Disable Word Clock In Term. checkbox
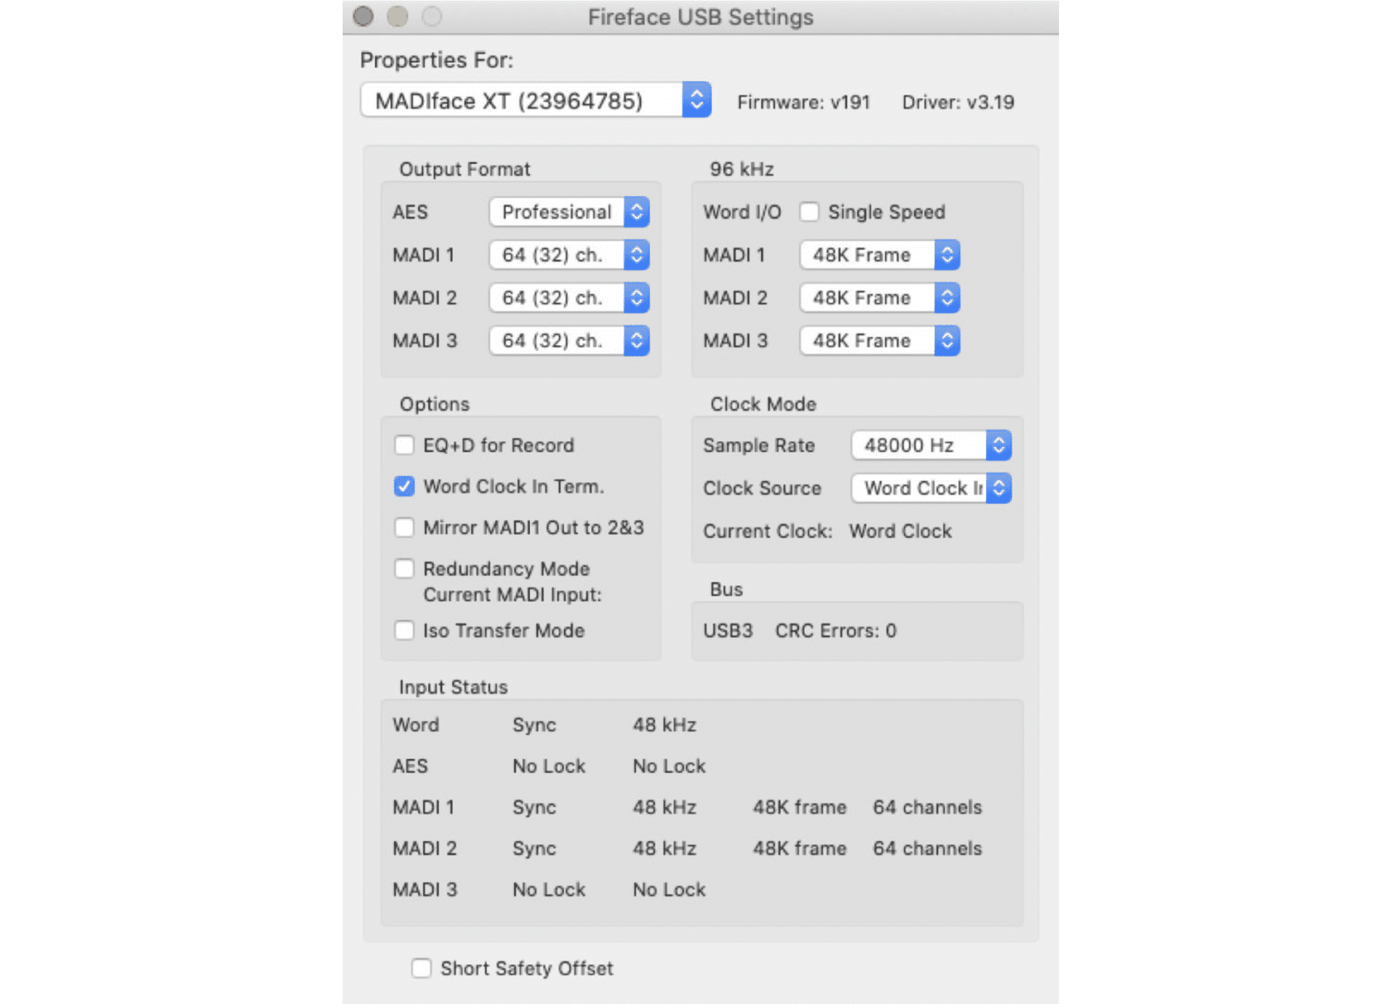This screenshot has height=1004, width=1391. pos(404,487)
